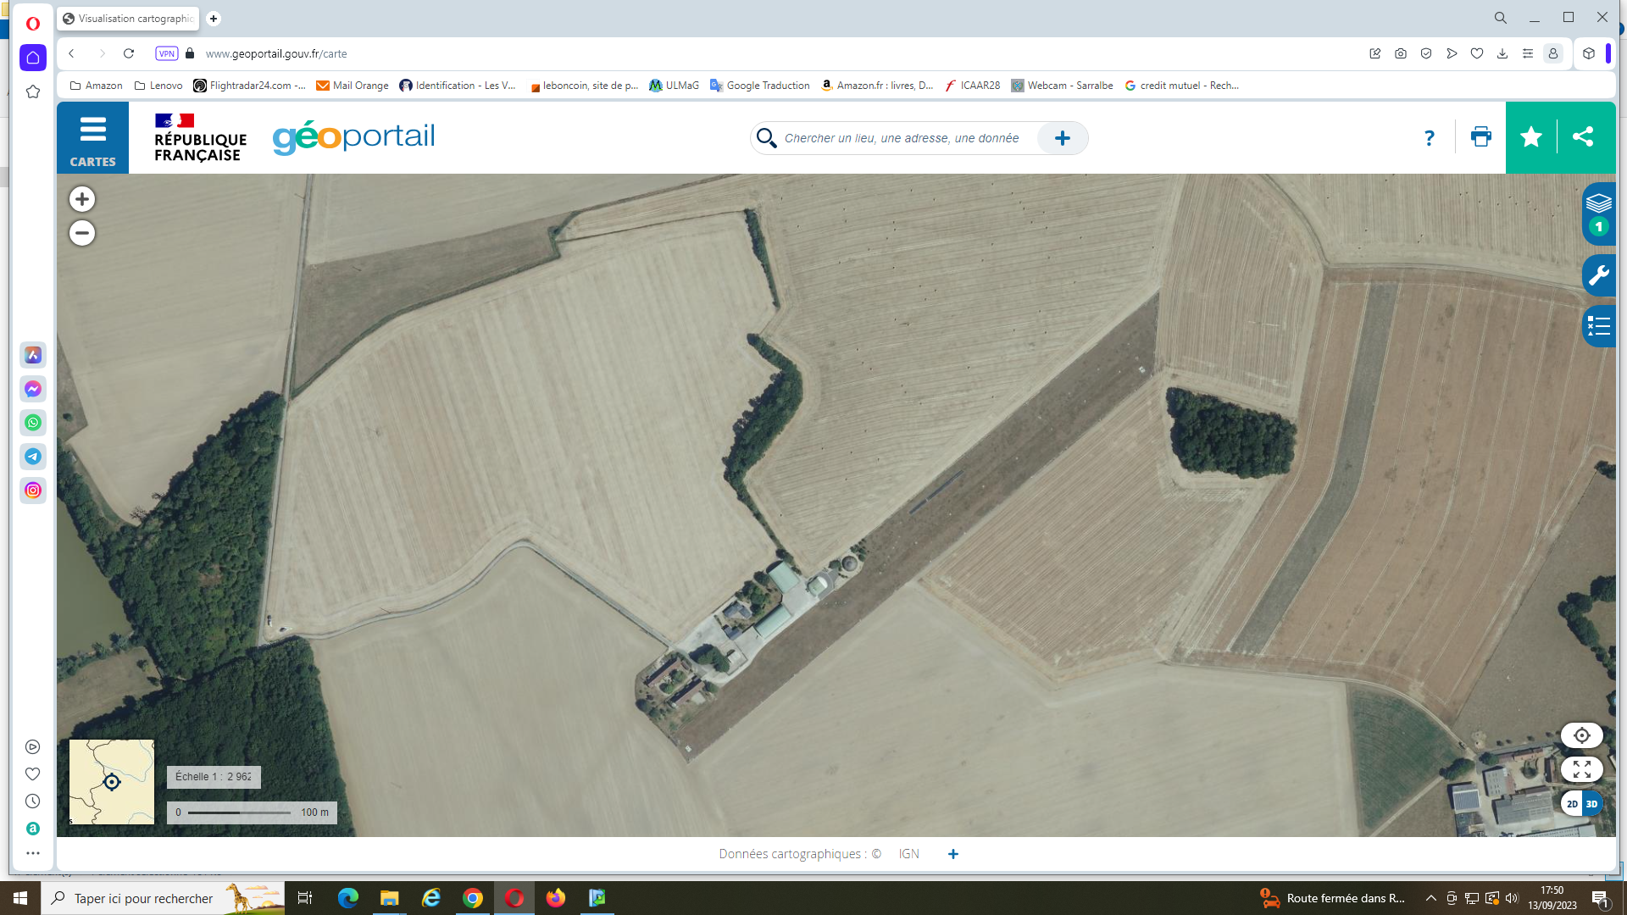The image size is (1627, 915).
Task: Expand advanced search plus button
Action: point(1062,138)
